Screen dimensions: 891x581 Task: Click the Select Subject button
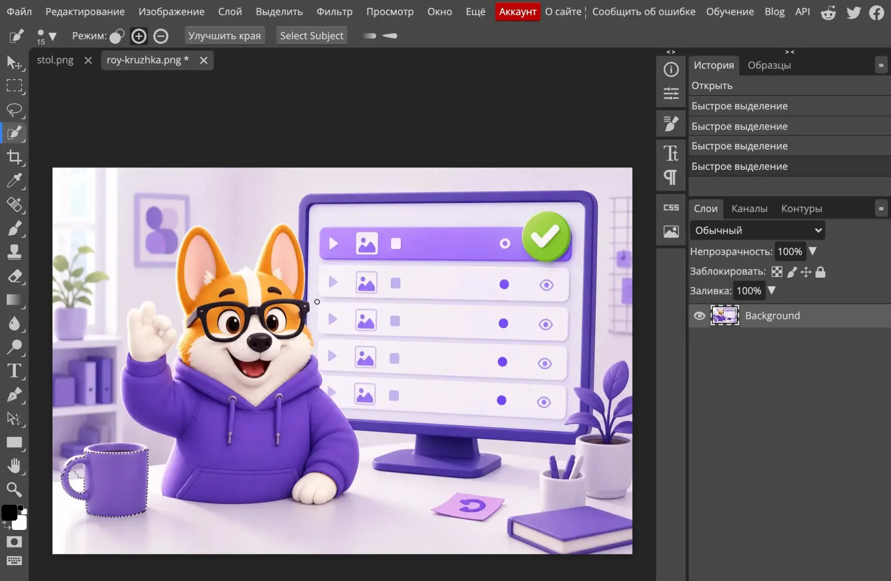pos(311,36)
